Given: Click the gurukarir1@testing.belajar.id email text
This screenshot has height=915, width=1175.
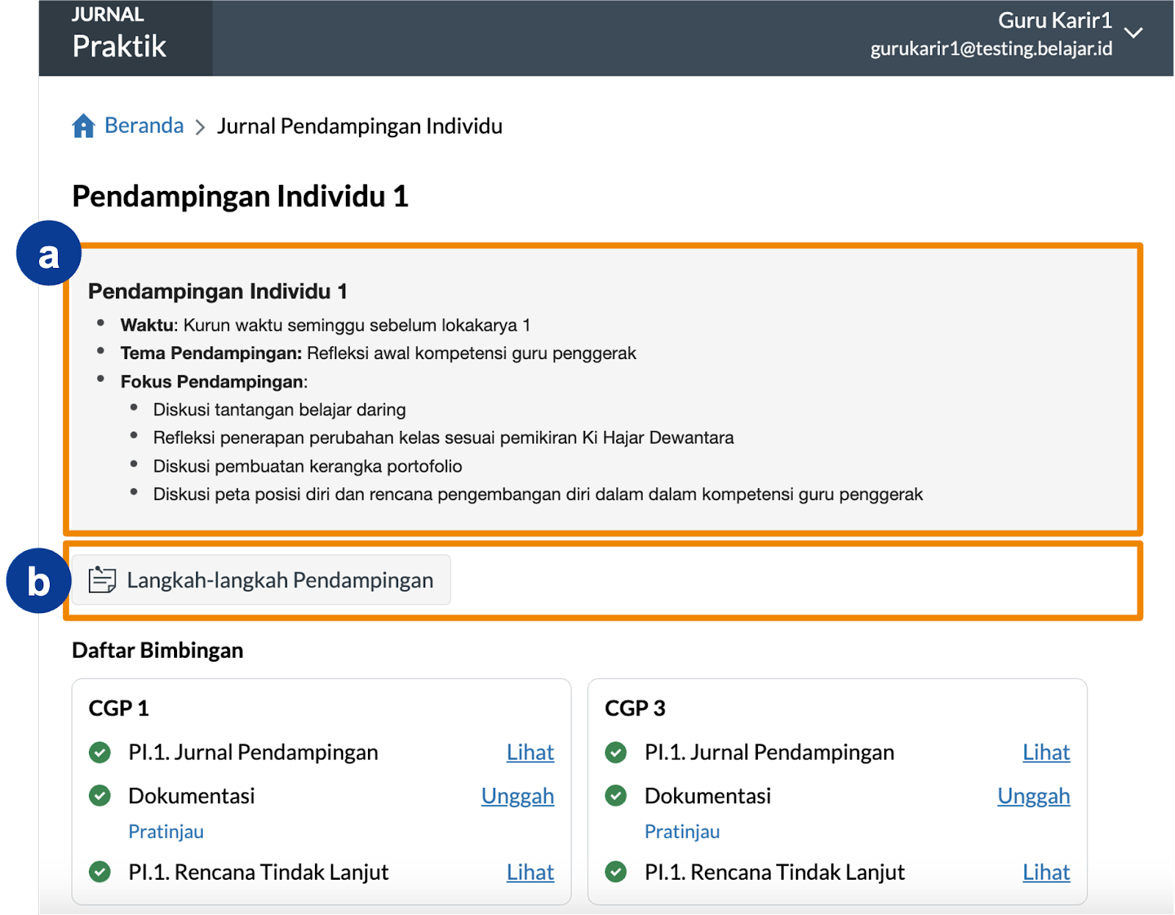Looking at the screenshot, I should point(991,48).
